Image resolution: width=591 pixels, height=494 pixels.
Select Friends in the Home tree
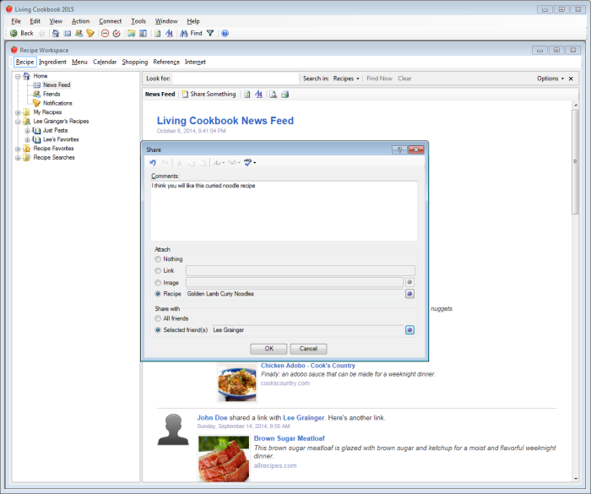[52, 94]
